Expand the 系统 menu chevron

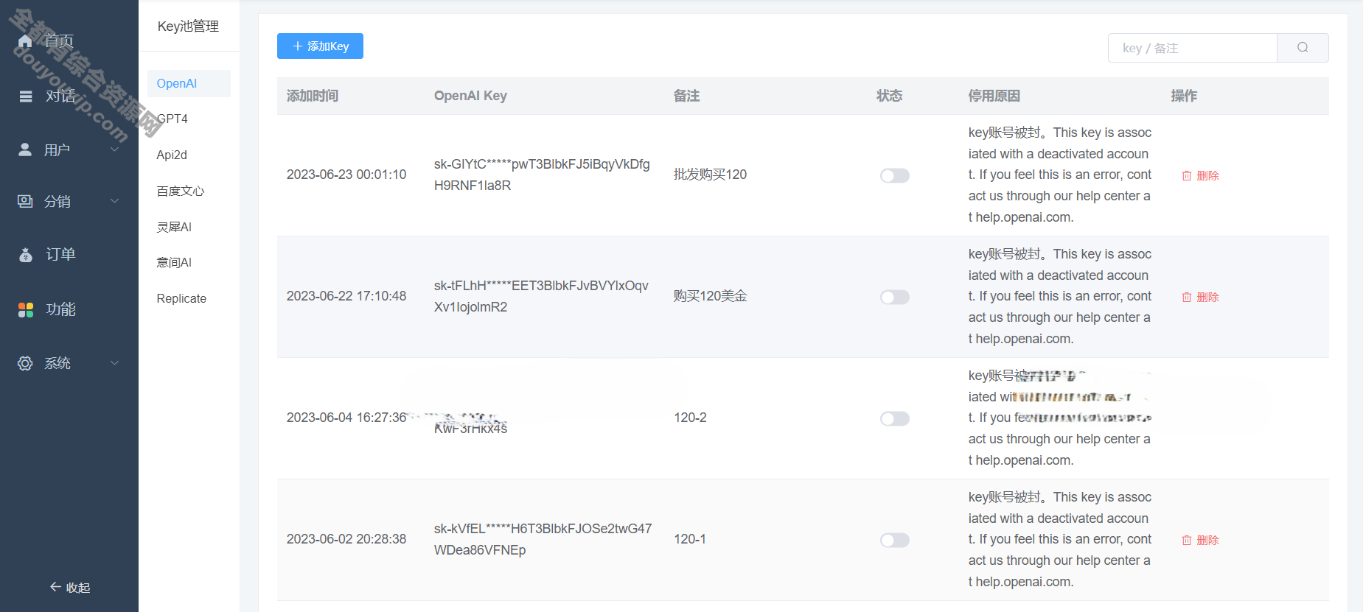point(115,363)
